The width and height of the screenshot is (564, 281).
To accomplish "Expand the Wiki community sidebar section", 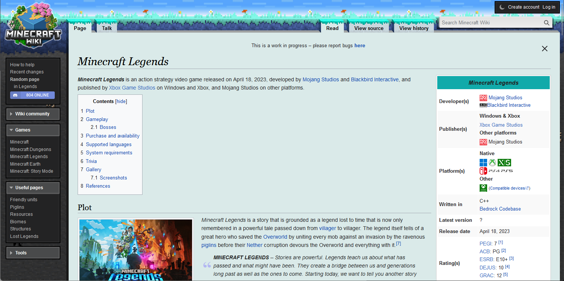I will pos(33,114).
